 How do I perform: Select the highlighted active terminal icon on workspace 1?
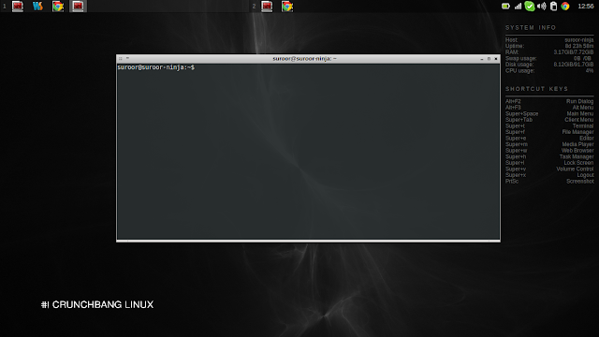click(x=78, y=7)
